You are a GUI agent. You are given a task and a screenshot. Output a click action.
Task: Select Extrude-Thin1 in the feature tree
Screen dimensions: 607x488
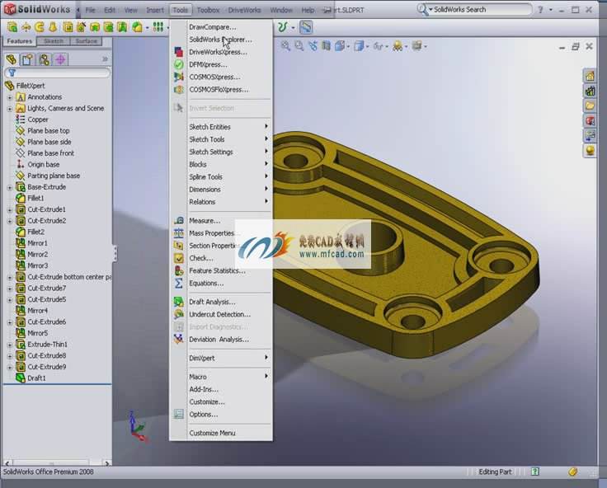tap(47, 345)
